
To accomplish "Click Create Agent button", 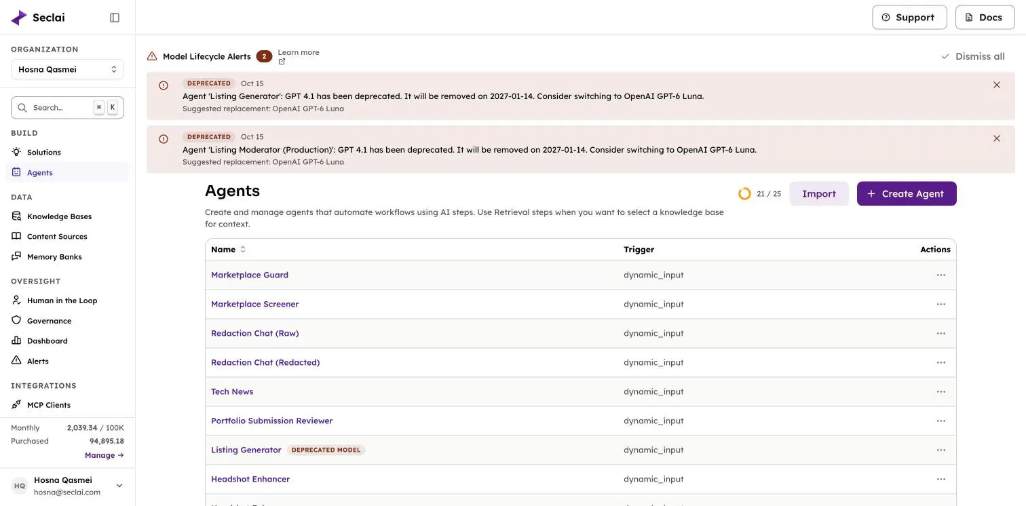I will [x=907, y=194].
